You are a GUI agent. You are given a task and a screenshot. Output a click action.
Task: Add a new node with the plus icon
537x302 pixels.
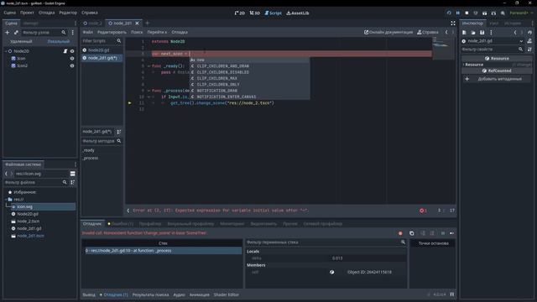click(8, 32)
